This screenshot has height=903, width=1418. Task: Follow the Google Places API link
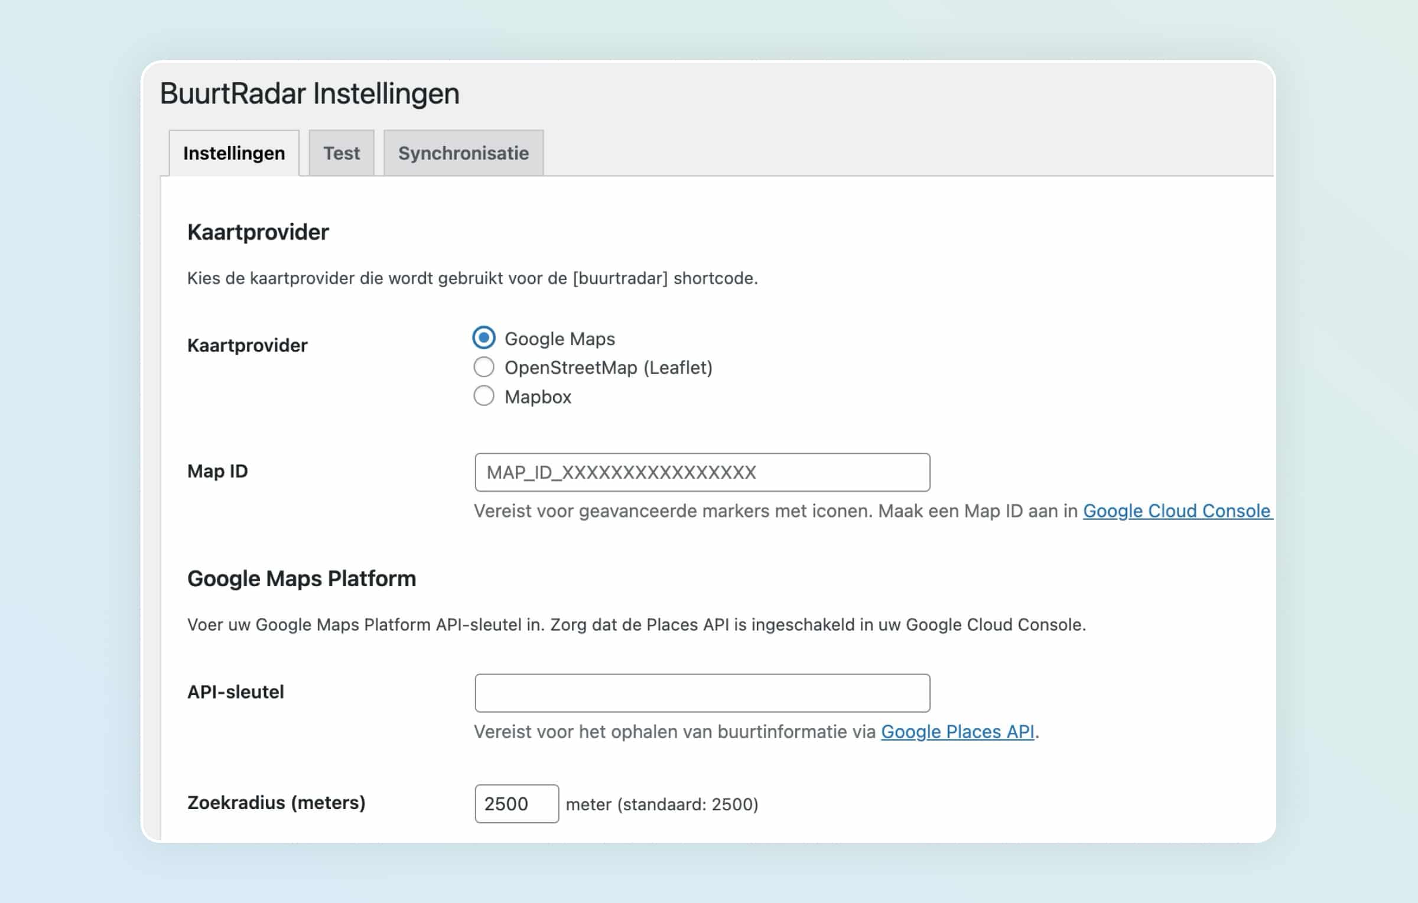tap(957, 732)
